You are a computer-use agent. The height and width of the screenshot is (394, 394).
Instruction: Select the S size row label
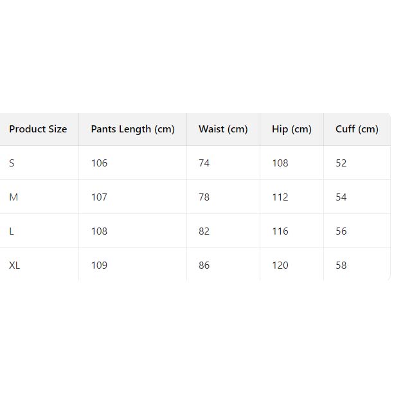(x=12, y=163)
